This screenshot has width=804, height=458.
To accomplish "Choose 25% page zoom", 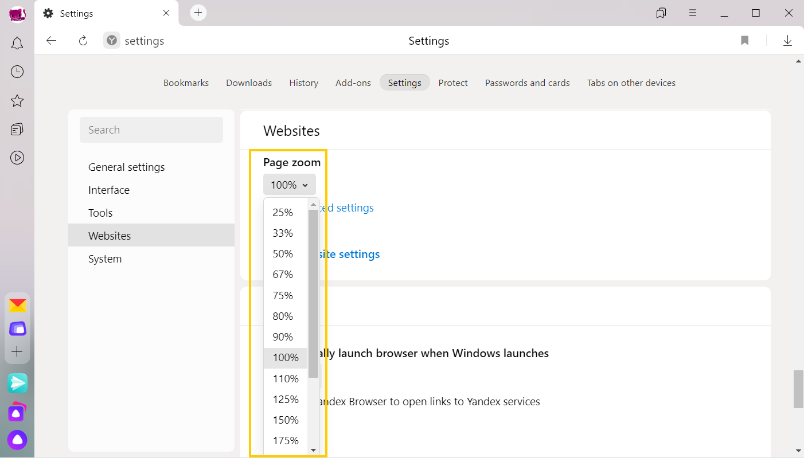I will tap(286, 213).
